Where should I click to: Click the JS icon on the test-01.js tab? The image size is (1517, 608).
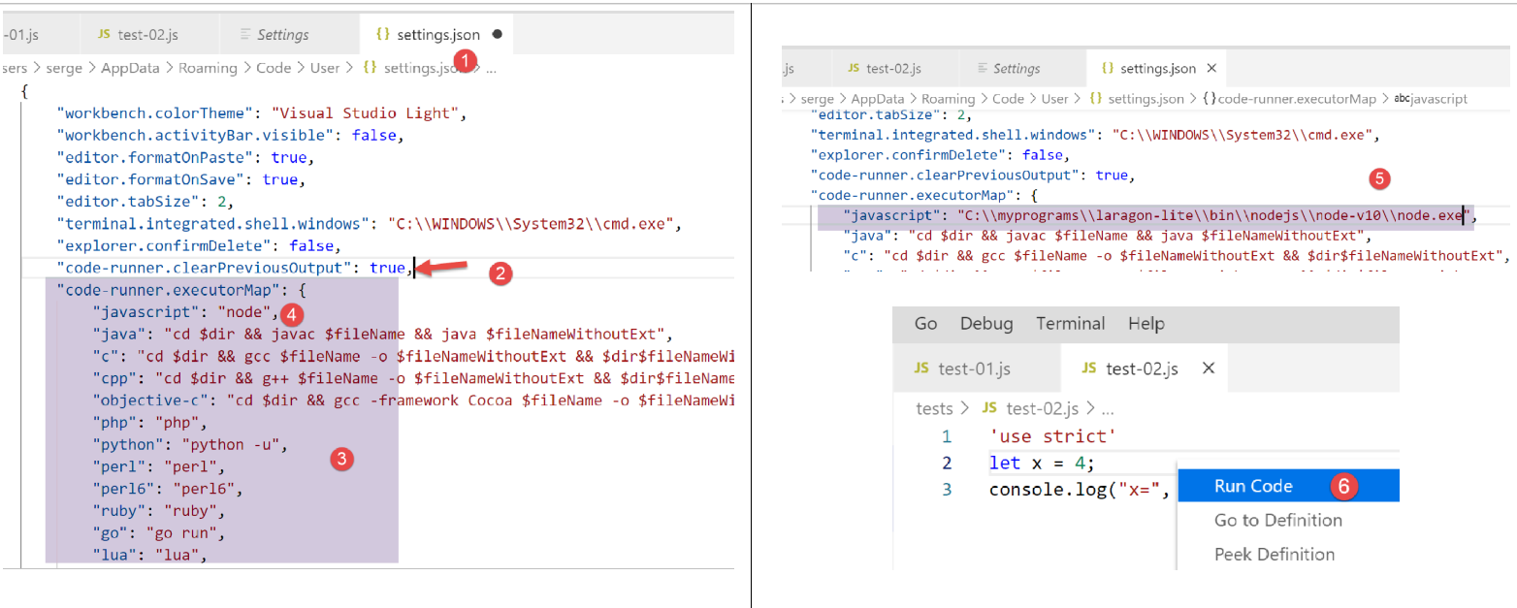tap(922, 368)
